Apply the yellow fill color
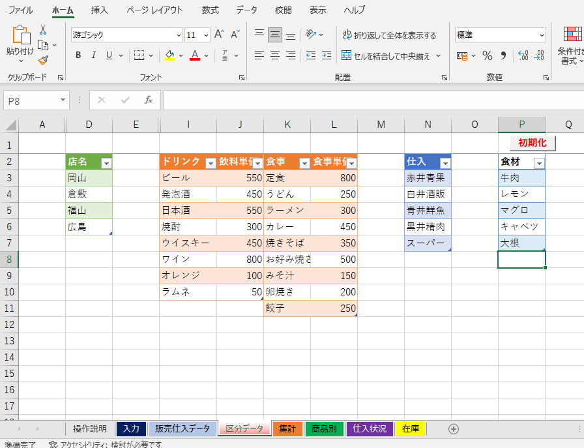584x448 pixels. [170, 55]
